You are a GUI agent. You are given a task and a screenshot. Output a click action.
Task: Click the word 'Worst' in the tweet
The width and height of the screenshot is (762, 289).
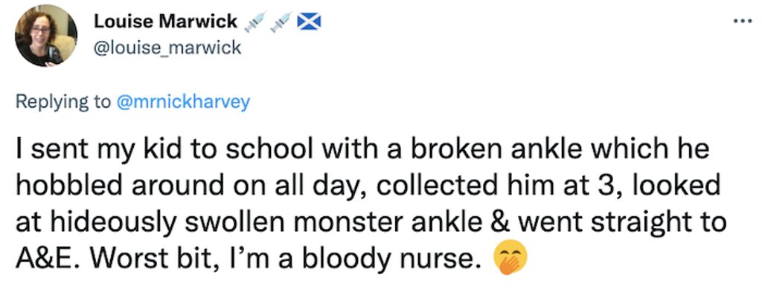118,259
